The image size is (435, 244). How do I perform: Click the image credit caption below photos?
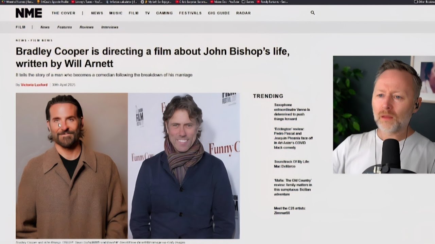tap(101, 242)
